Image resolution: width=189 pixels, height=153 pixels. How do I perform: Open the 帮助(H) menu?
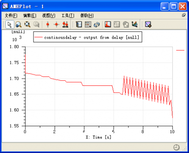point(87,15)
